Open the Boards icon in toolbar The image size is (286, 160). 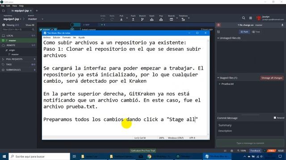pyautogui.click(x=171, y=20)
